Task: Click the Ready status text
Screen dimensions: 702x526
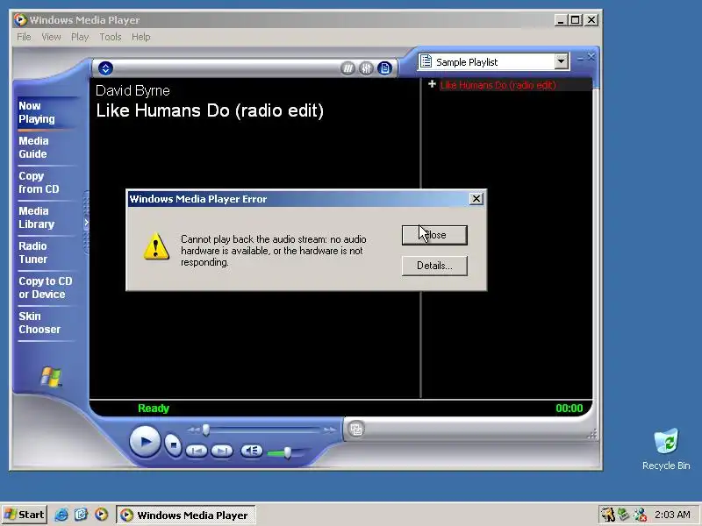Action: click(154, 409)
